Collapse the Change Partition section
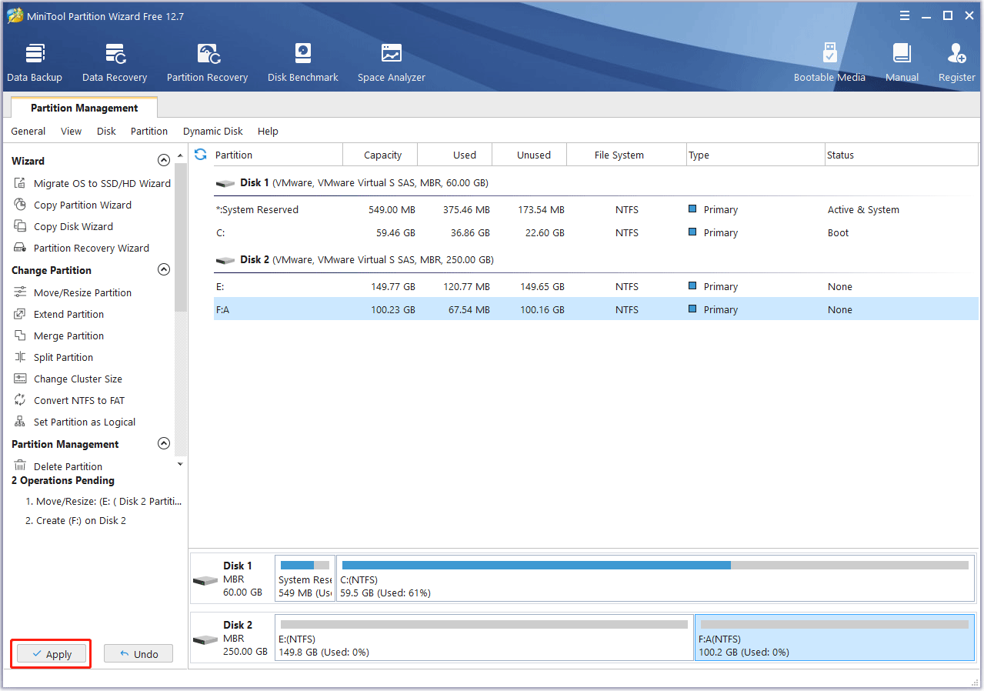Viewport: 984px width, 691px height. [x=163, y=269]
